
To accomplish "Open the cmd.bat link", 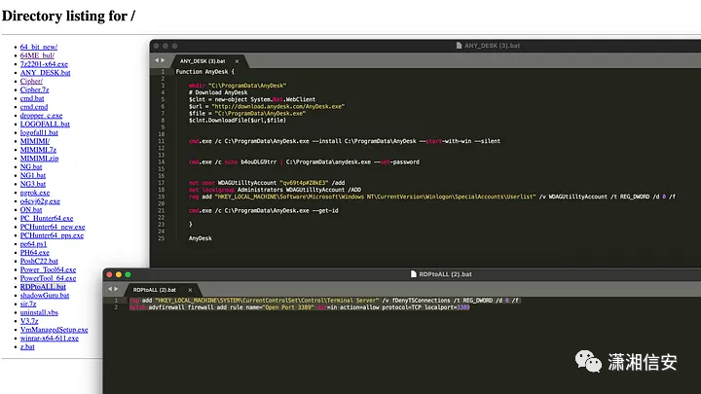I will tap(32, 98).
